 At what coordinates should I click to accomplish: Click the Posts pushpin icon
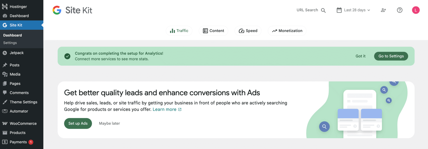tap(5, 65)
